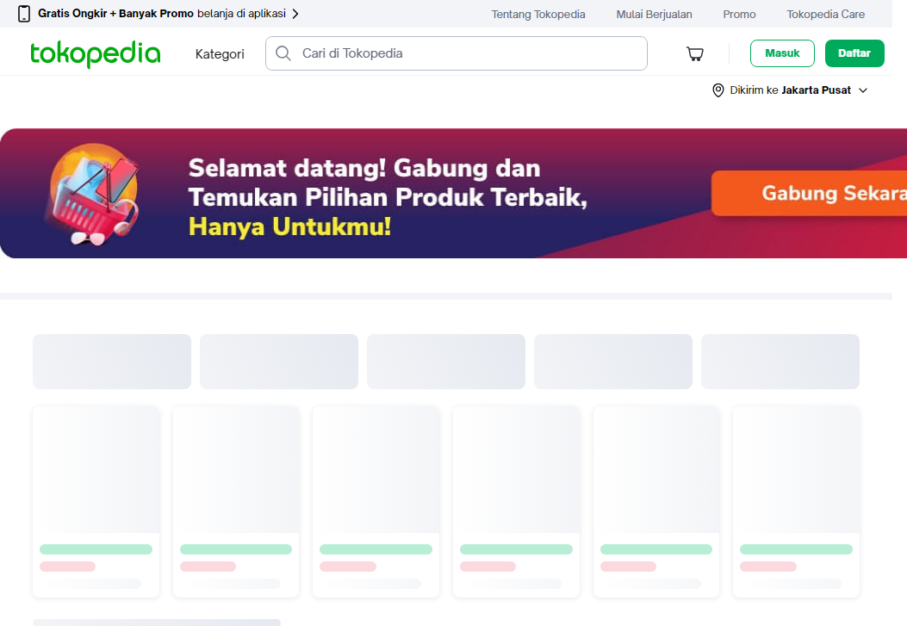Open the Promo link
The height and width of the screenshot is (626, 907).
click(x=739, y=15)
